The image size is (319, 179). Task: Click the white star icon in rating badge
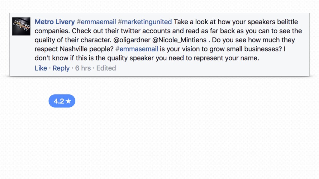[68, 101]
